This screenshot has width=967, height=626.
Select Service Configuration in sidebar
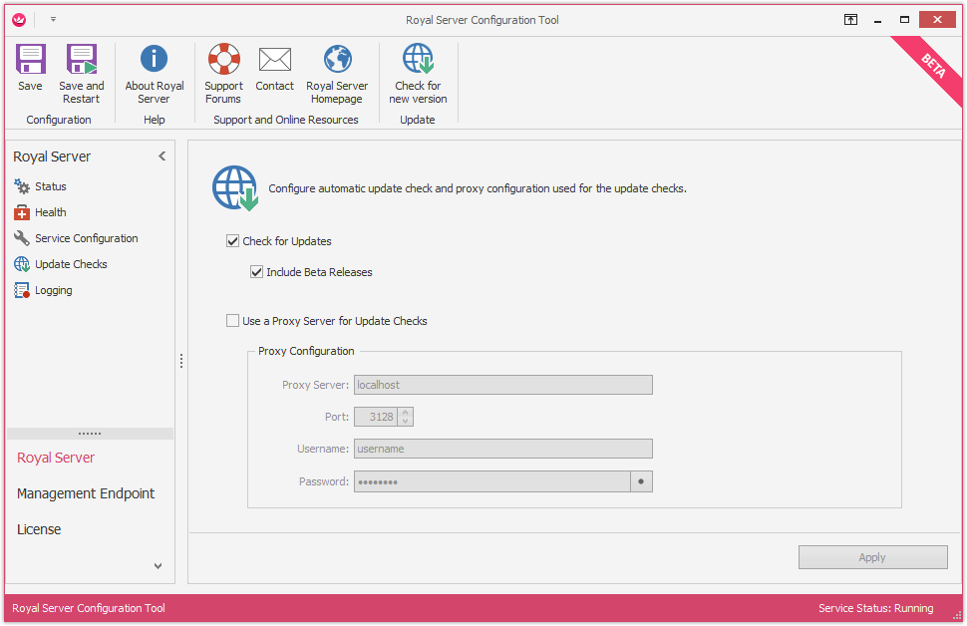point(86,238)
